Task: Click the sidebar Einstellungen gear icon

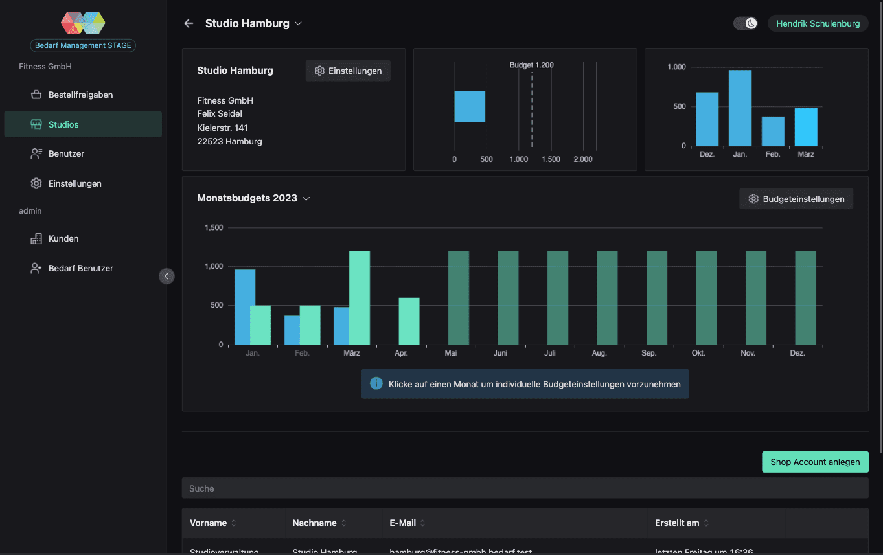Action: tap(36, 183)
